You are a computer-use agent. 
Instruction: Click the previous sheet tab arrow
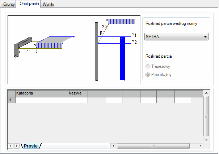10,146
